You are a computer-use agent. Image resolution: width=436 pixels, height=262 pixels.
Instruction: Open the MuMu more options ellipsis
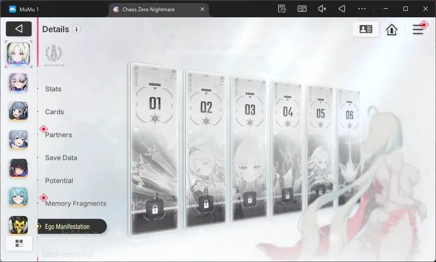[x=362, y=9]
